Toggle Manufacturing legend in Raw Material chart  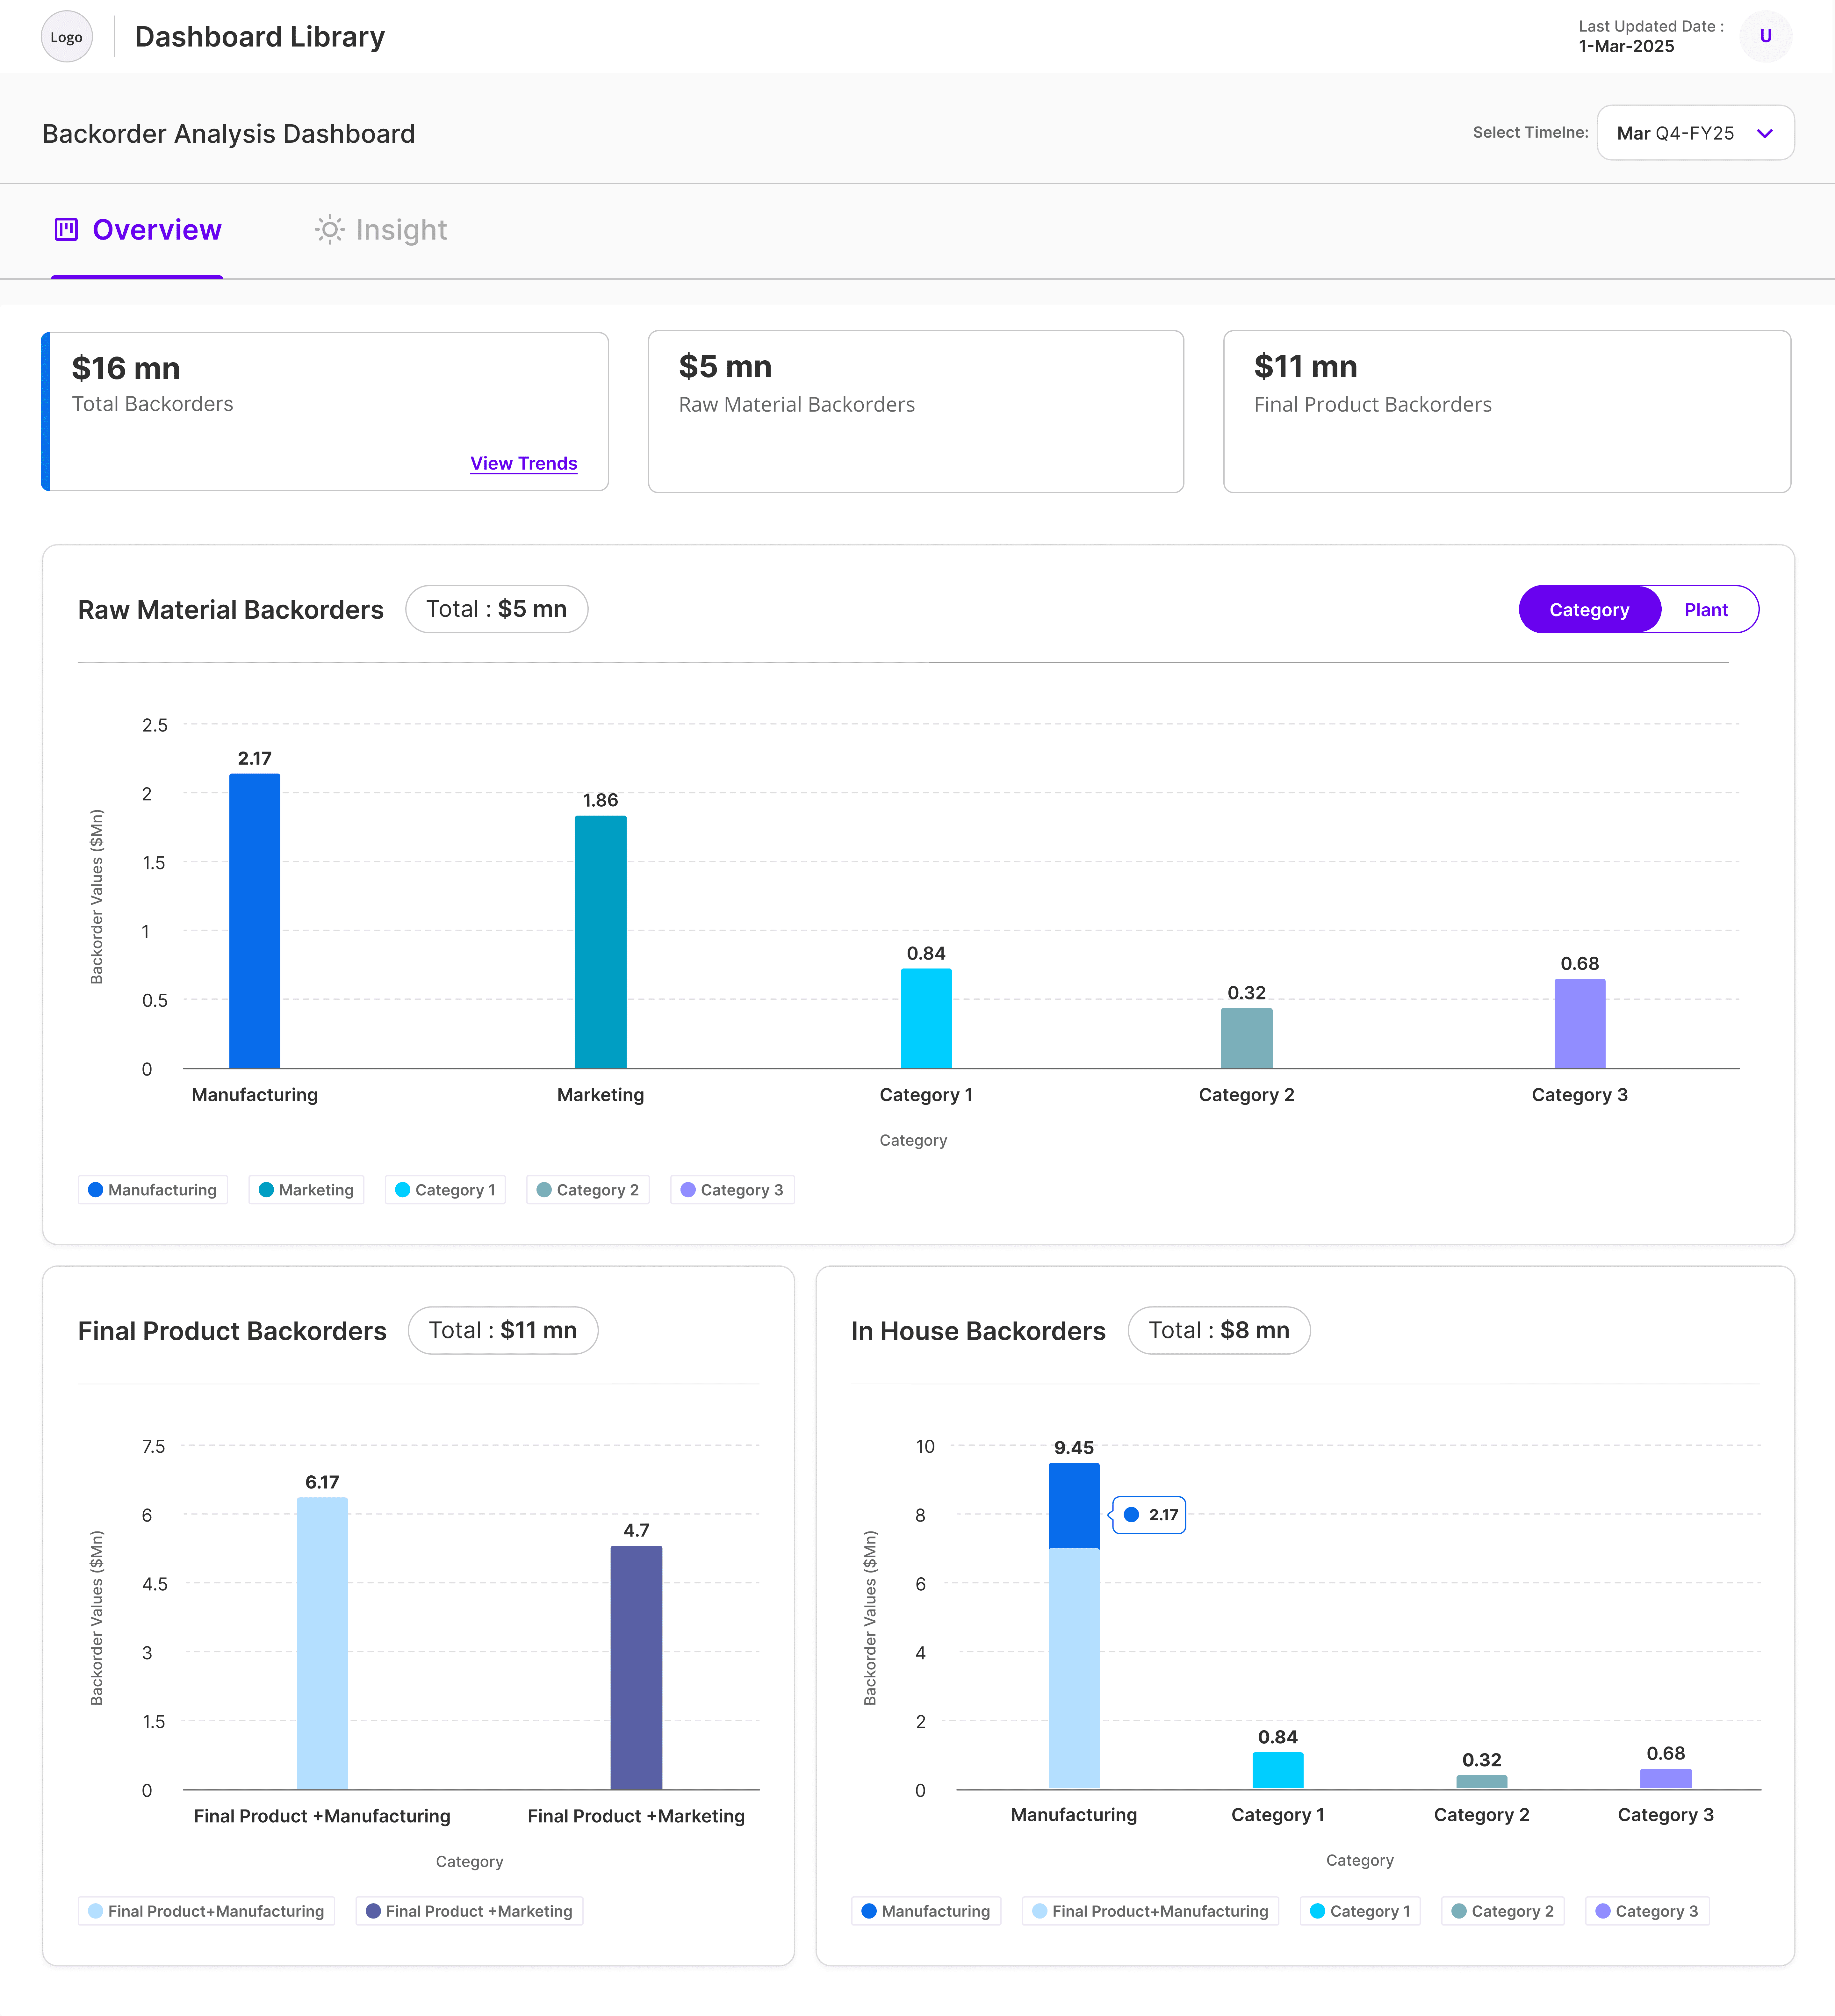153,1190
